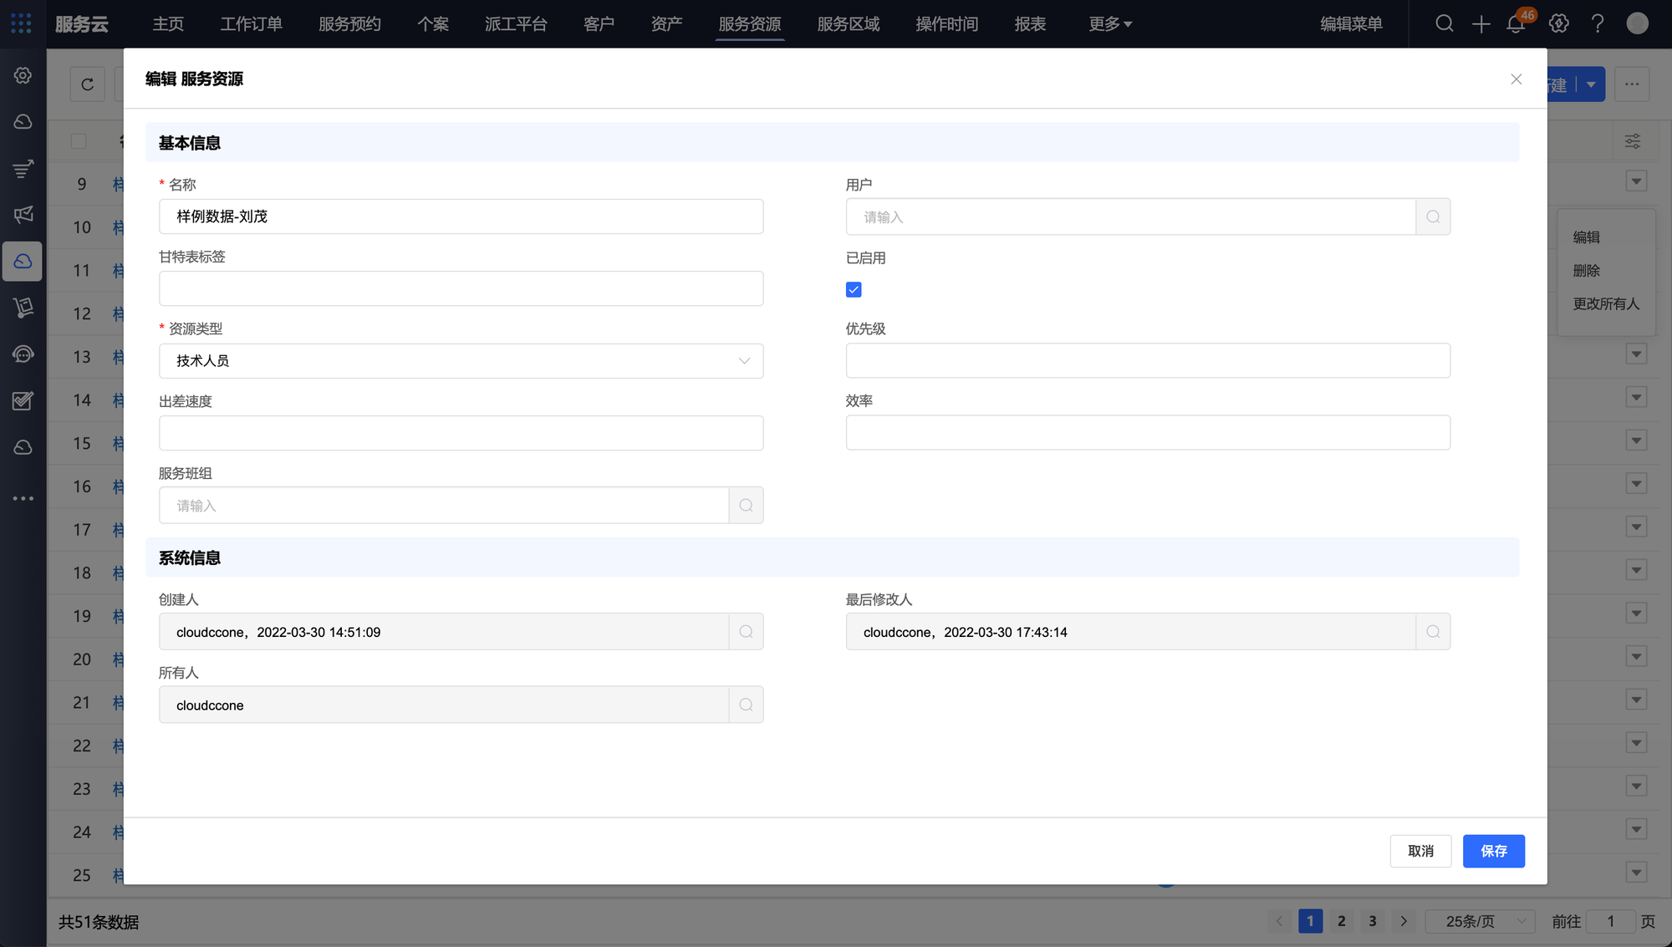1672x947 pixels.
Task: Expand the Resource Type dropdown showing 技术人员
Action: click(x=461, y=361)
